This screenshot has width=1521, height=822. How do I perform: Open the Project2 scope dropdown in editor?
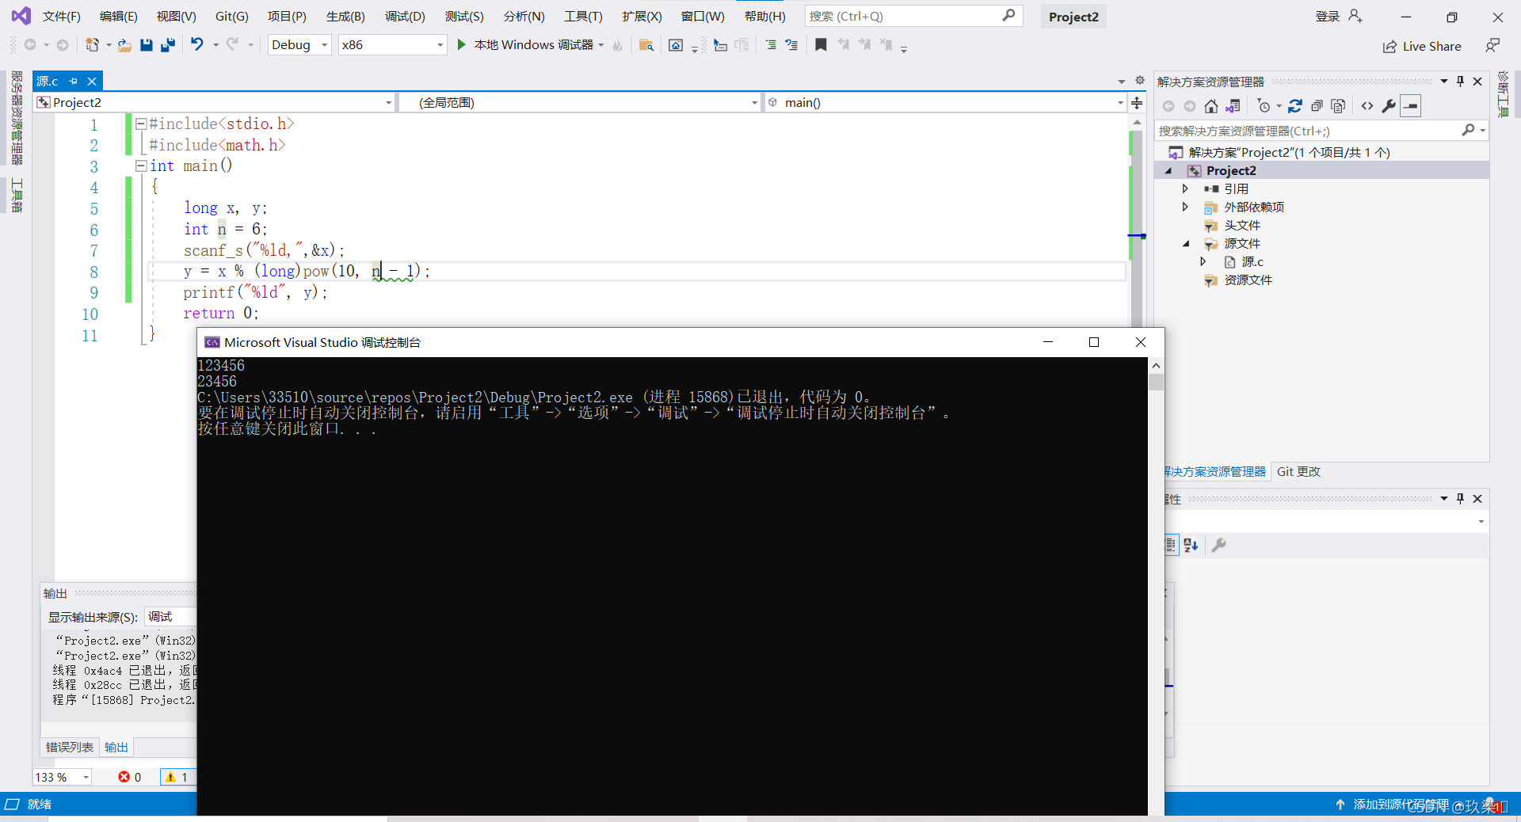tap(214, 103)
